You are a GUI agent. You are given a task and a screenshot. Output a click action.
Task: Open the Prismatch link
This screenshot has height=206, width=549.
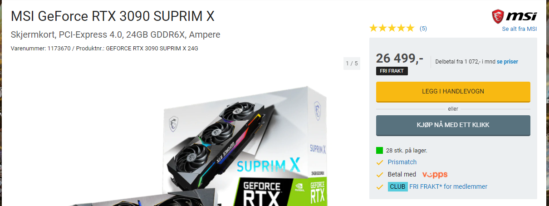(402, 162)
